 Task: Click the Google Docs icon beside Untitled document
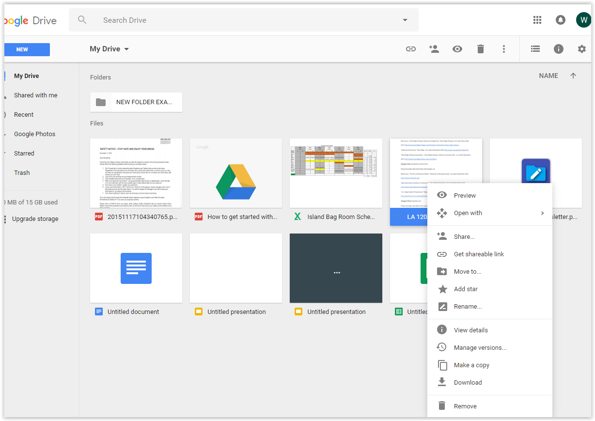[99, 312]
